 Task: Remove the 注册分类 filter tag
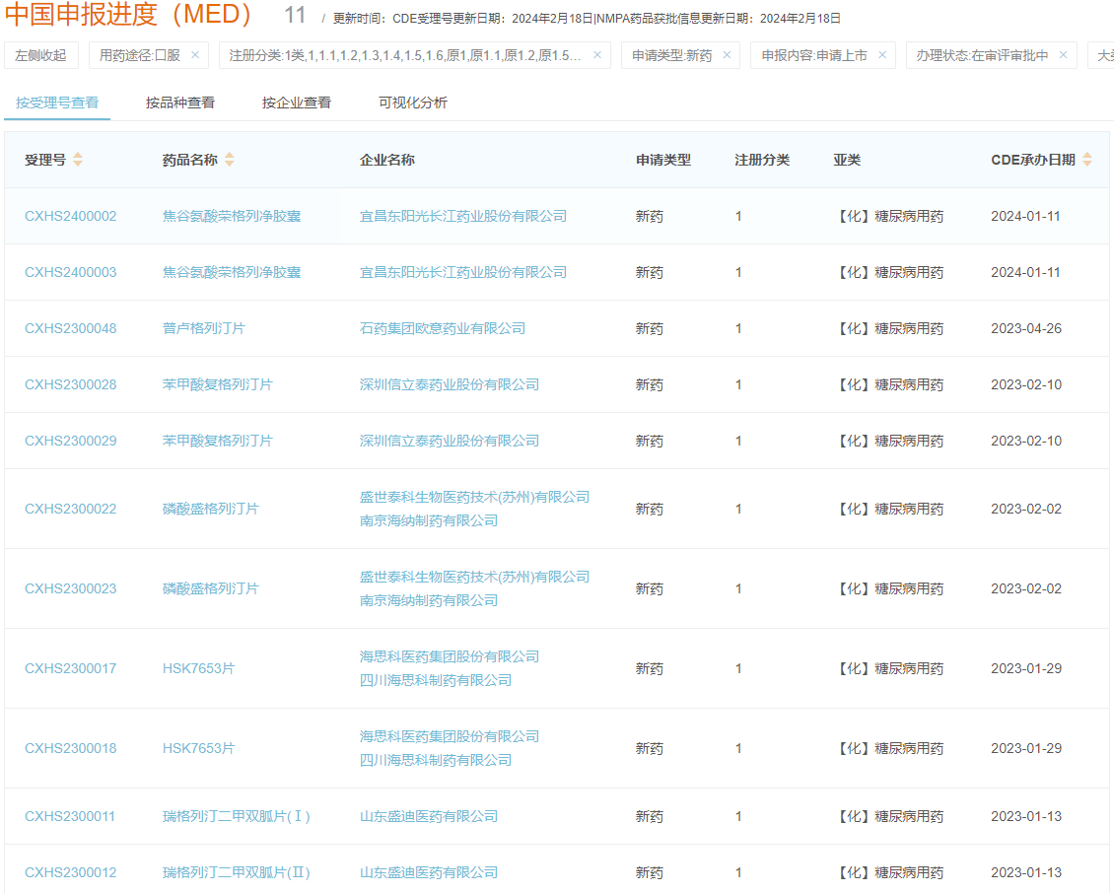(x=597, y=54)
